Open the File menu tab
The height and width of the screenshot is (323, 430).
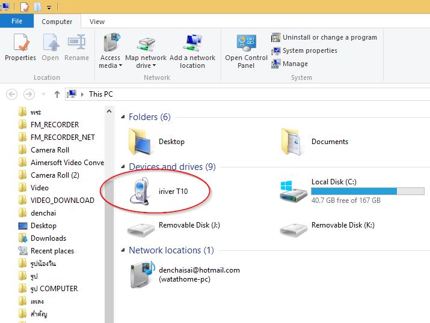click(17, 21)
